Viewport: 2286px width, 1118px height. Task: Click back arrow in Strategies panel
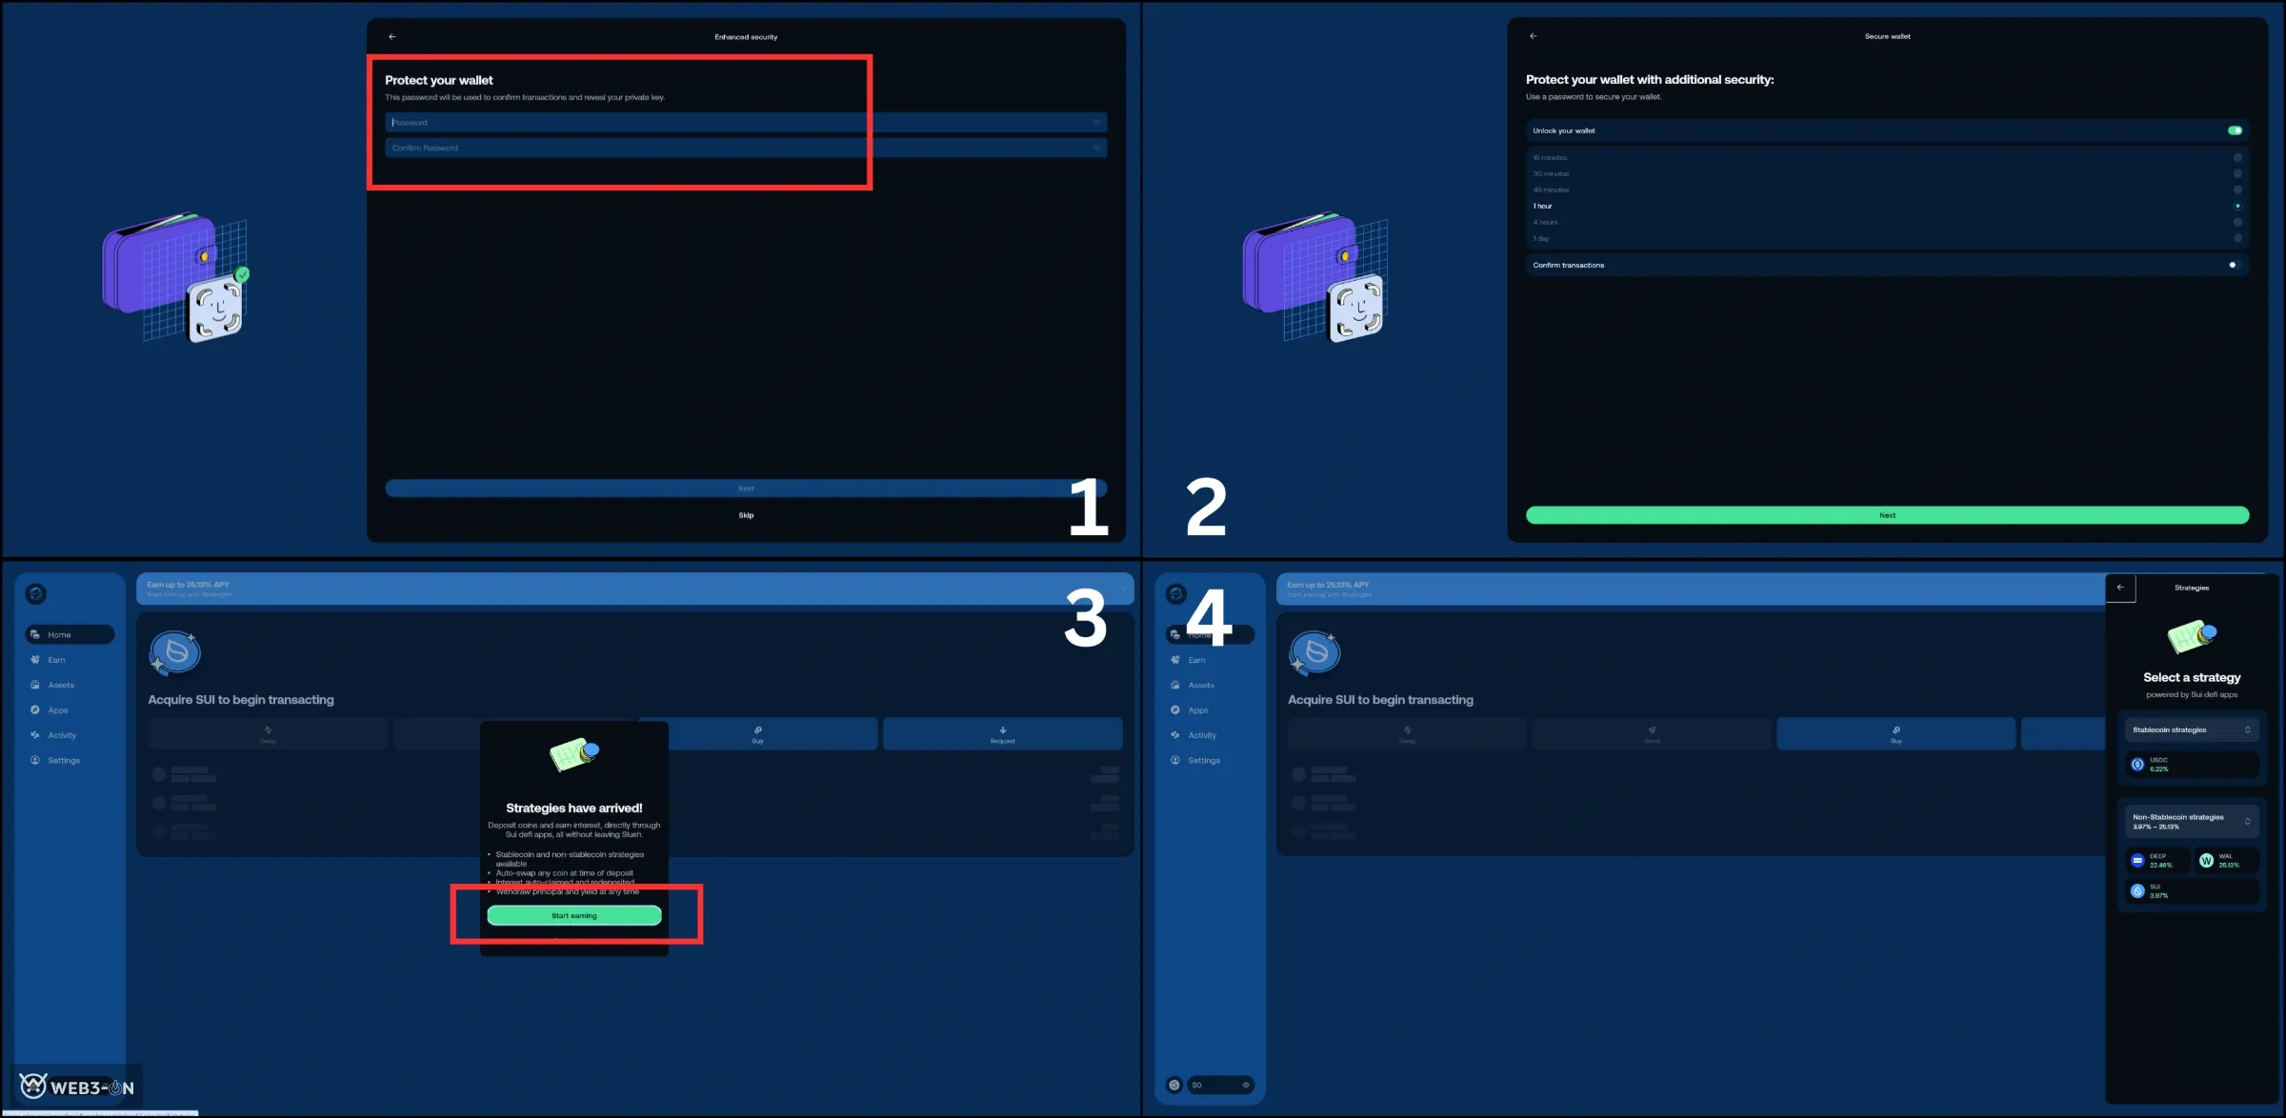point(2120,588)
